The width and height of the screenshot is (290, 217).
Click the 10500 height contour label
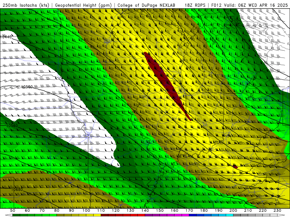click(27, 87)
